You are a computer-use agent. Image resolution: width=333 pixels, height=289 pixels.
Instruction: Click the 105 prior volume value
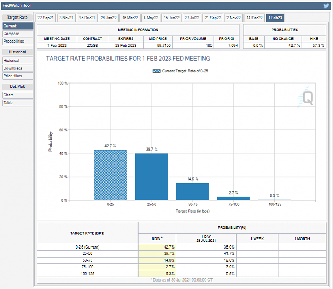point(209,45)
